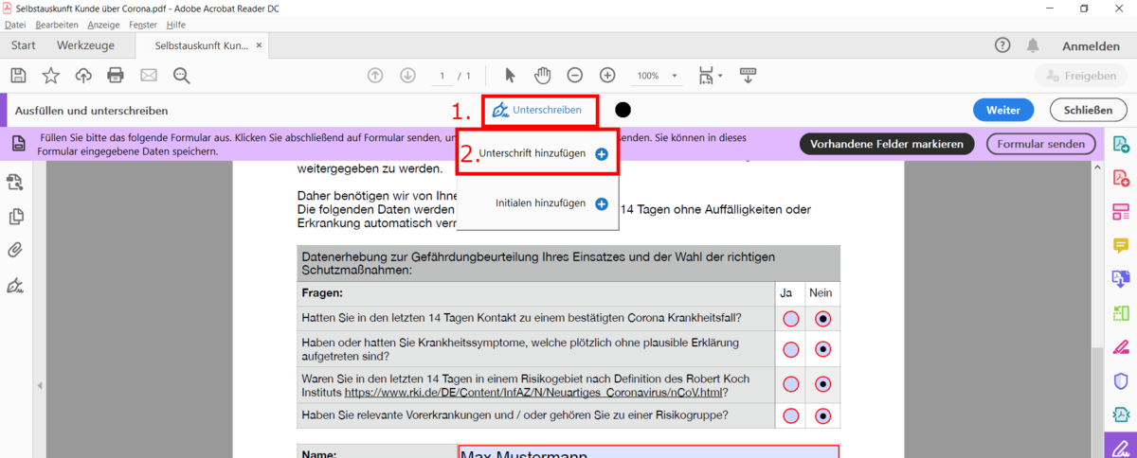
Task: Click the read-aloud keyboard toolbar icon
Action: click(748, 76)
